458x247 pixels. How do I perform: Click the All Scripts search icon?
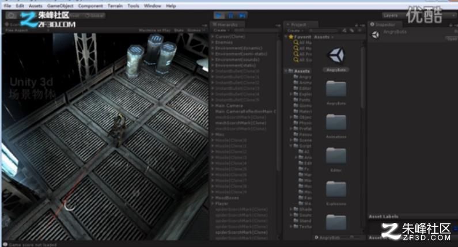pyautogui.click(x=296, y=60)
